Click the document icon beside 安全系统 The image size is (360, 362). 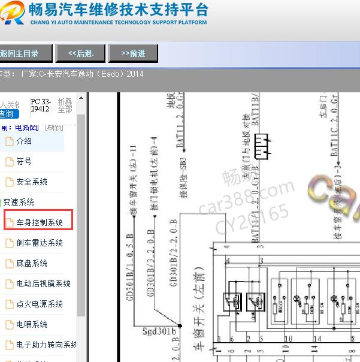pyautogui.click(x=10, y=182)
